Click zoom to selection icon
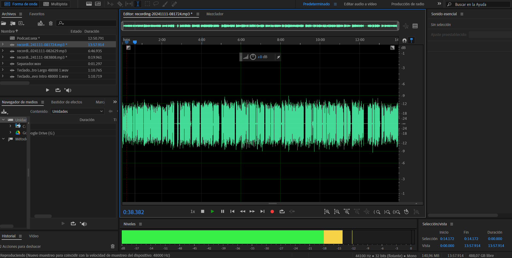The image size is (512, 258). [396, 212]
